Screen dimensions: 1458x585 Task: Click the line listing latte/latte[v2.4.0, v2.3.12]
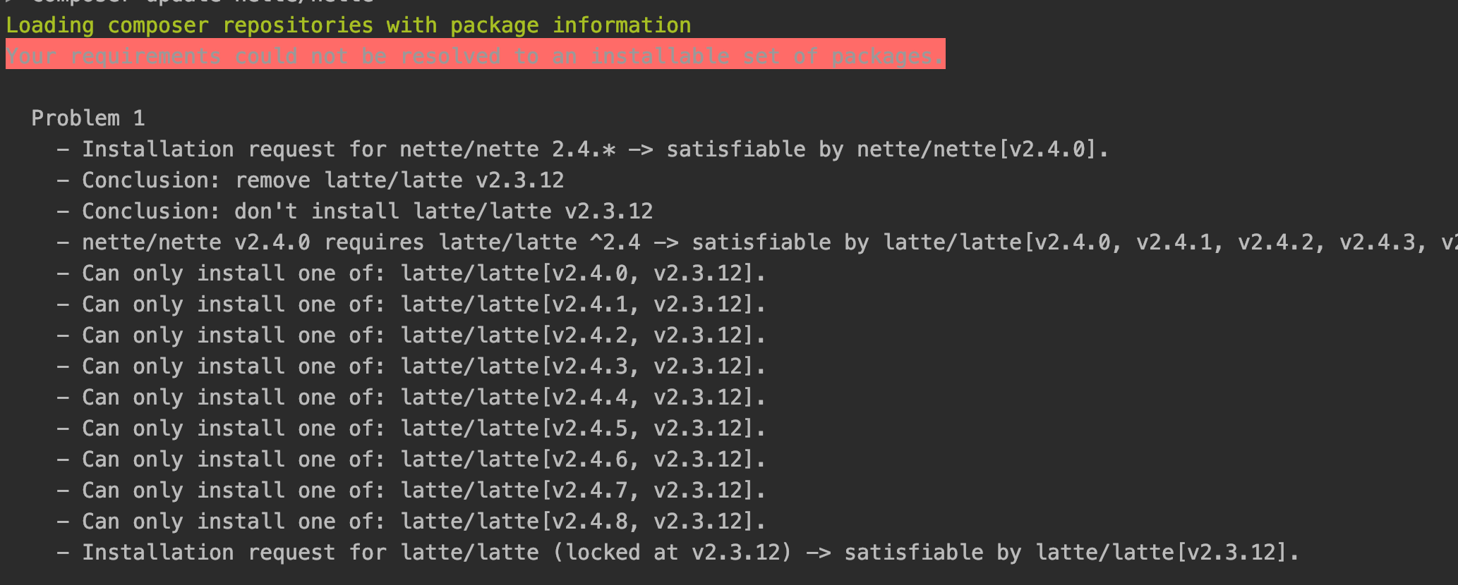411,273
